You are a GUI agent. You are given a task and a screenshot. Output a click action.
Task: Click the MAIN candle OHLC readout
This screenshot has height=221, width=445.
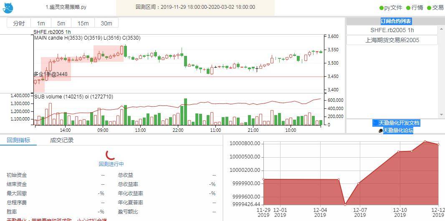coord(87,38)
